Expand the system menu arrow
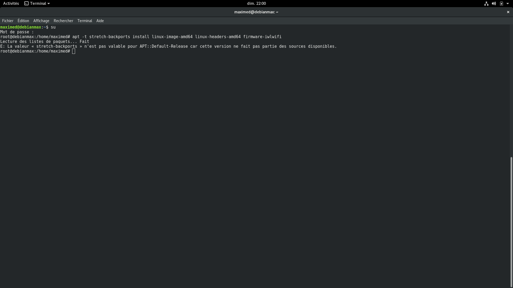 [x=508, y=3]
